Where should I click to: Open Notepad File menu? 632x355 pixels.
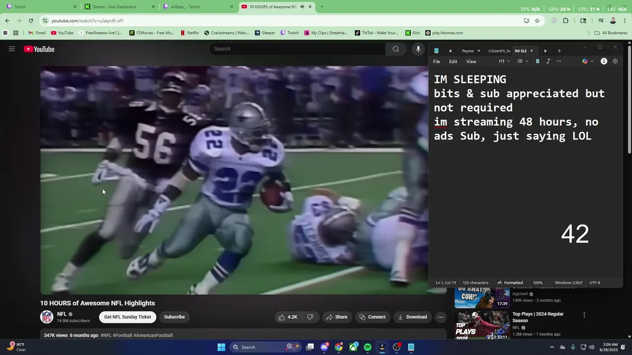tap(436, 62)
